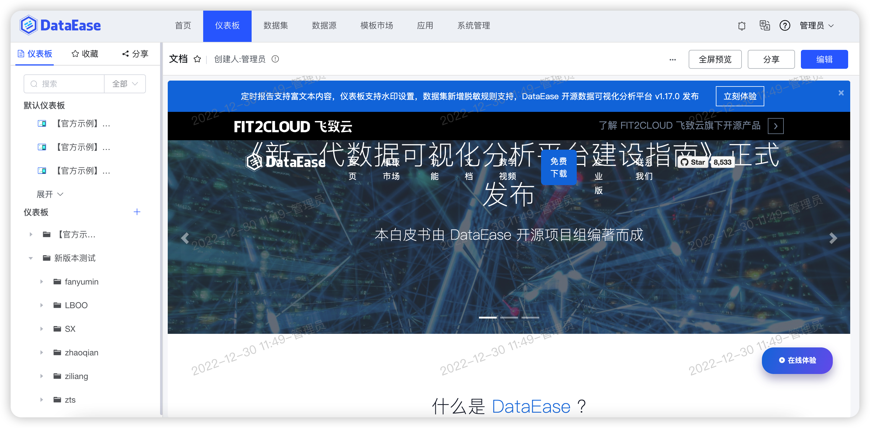Switch to the sidebar 仪表板 tab
The image size is (870, 428).
(35, 54)
